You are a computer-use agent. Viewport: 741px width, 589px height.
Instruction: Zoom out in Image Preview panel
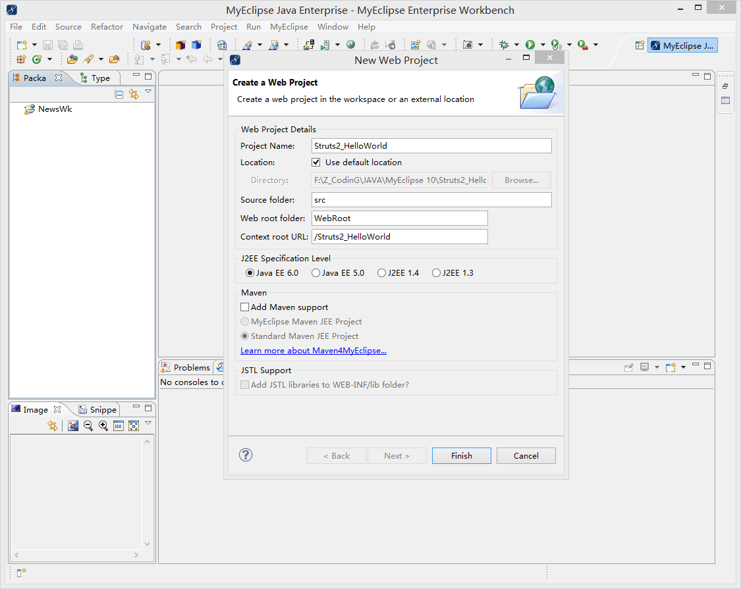(x=88, y=426)
